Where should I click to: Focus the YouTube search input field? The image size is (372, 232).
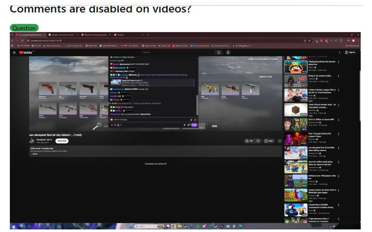click(177, 52)
